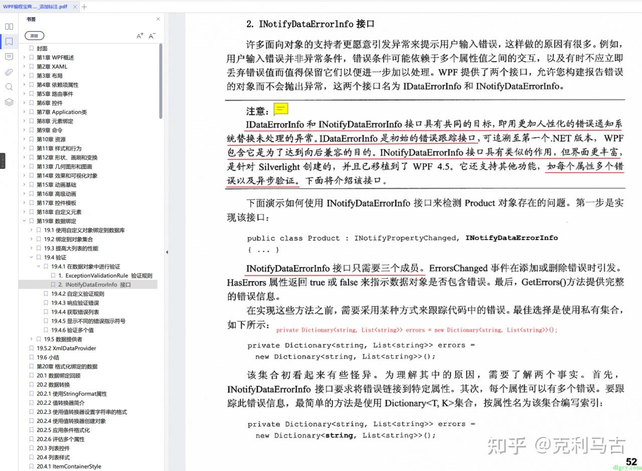
Task: Open the 封面 bookmark
Action: point(42,49)
